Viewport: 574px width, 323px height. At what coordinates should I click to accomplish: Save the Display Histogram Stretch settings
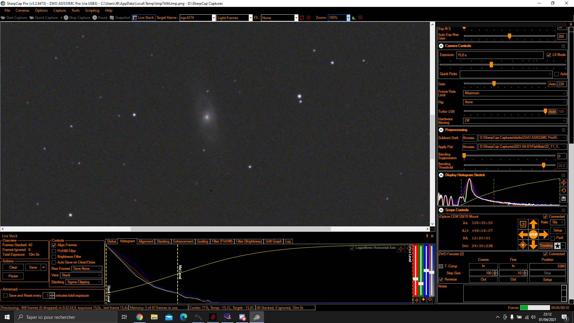(564, 199)
